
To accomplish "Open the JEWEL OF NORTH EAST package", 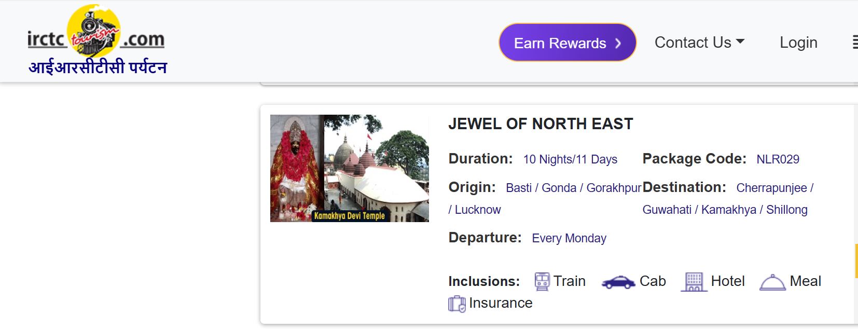I will [541, 124].
